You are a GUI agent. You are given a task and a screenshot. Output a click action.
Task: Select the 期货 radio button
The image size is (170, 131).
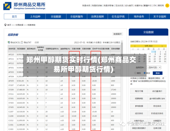coord(144,73)
